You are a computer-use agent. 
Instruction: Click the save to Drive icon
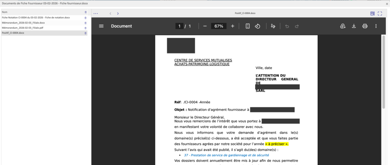[x=343, y=26]
